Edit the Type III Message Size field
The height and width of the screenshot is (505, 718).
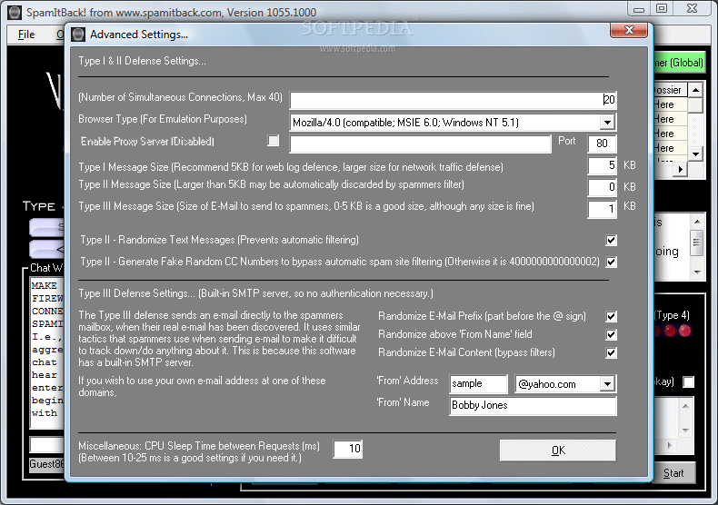602,209
